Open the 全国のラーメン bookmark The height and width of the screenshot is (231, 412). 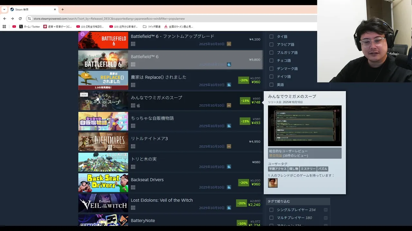[179, 27]
